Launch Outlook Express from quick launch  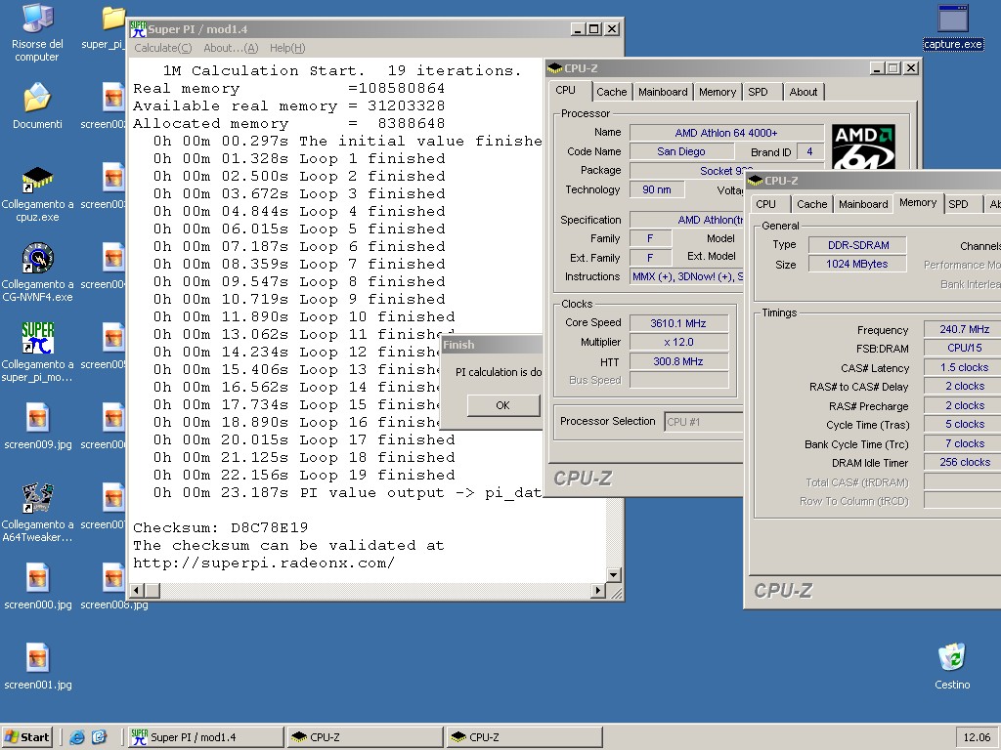[100, 737]
